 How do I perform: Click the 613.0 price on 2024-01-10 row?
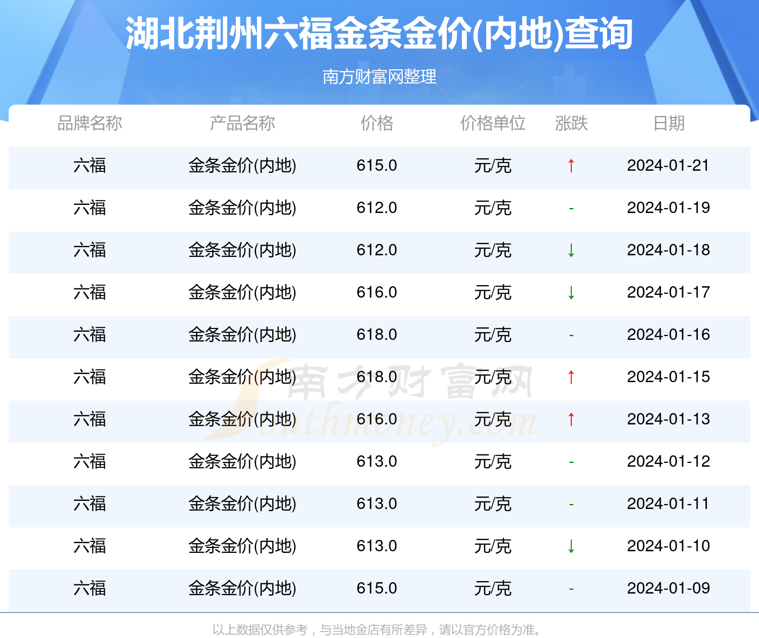(x=377, y=546)
